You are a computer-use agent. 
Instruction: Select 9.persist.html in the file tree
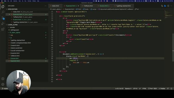pyautogui.click(x=27, y=61)
